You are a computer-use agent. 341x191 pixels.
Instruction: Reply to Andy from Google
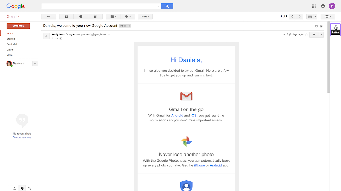(x=314, y=34)
